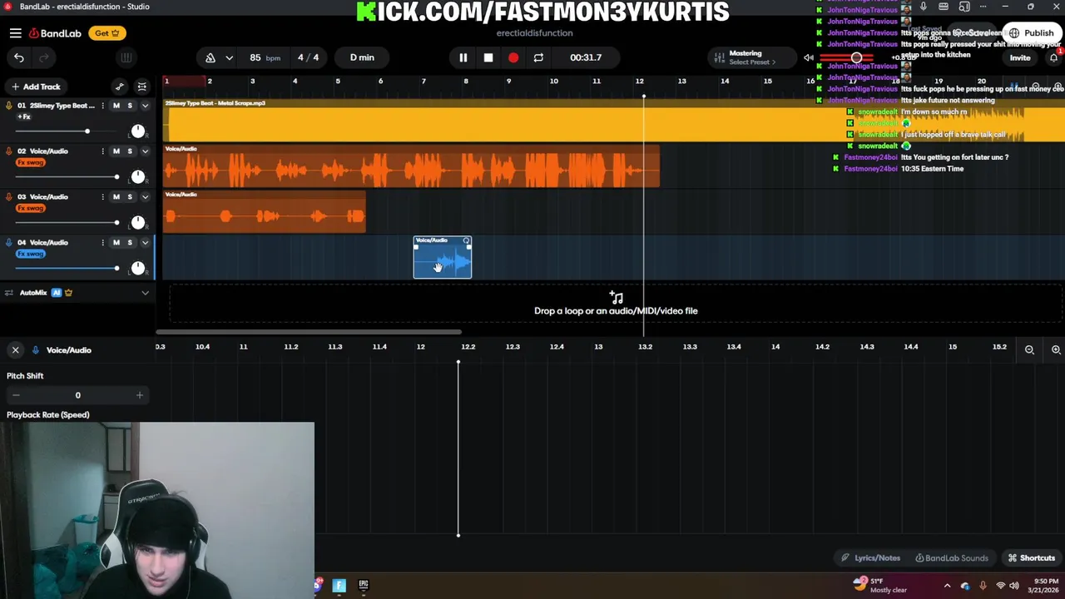This screenshot has height=599, width=1065.
Task: Decrease Pitch Shift with minus
Action: [15, 395]
